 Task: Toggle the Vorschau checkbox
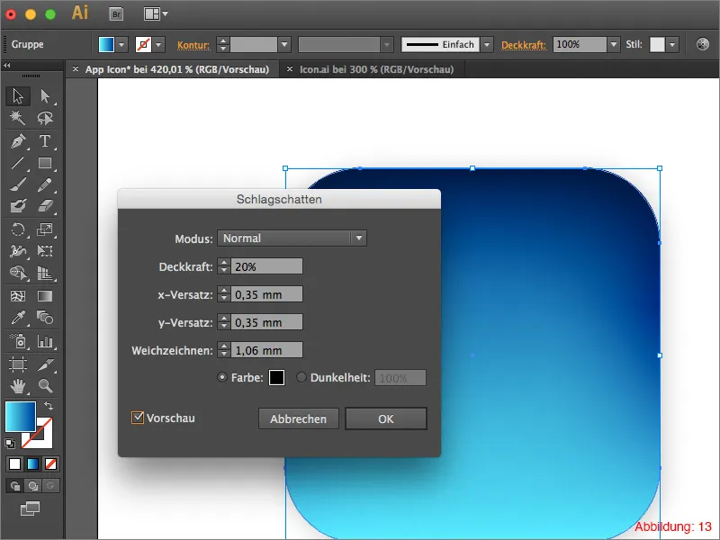138,418
